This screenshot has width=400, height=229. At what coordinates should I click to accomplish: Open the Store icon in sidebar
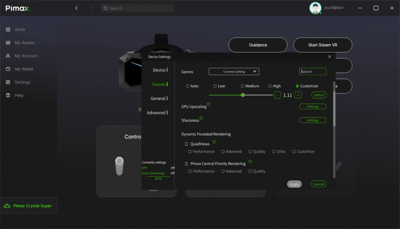click(8, 30)
